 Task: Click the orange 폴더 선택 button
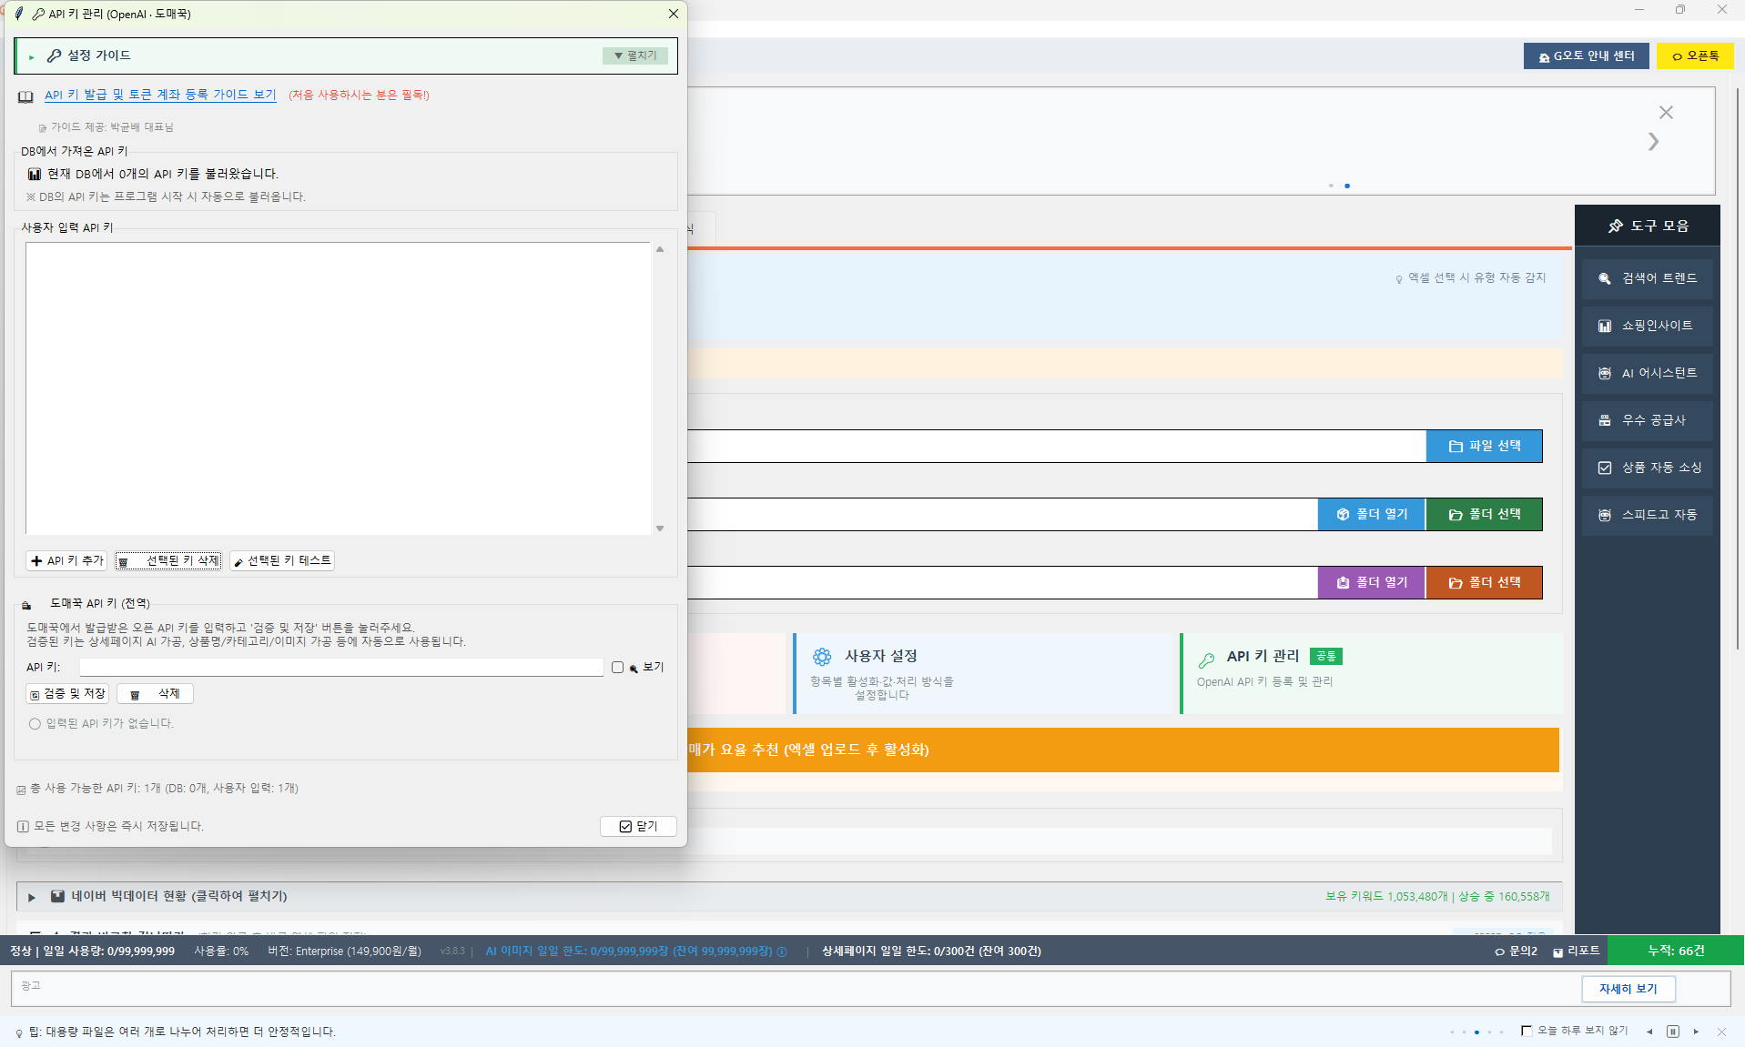click(1485, 583)
